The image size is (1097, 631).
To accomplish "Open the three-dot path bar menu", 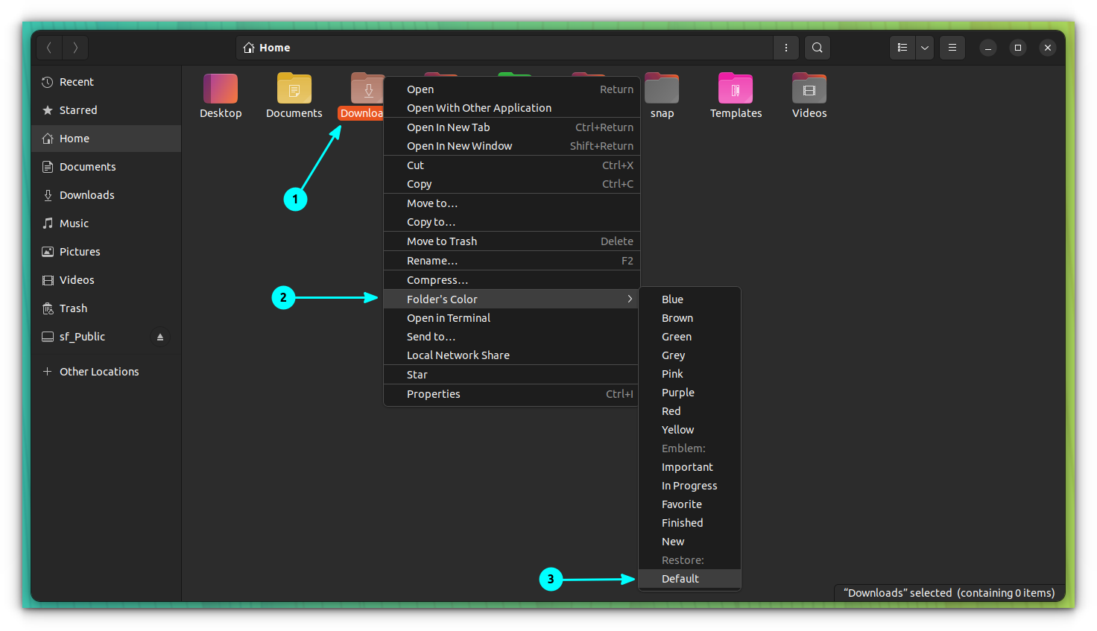I will coord(785,47).
